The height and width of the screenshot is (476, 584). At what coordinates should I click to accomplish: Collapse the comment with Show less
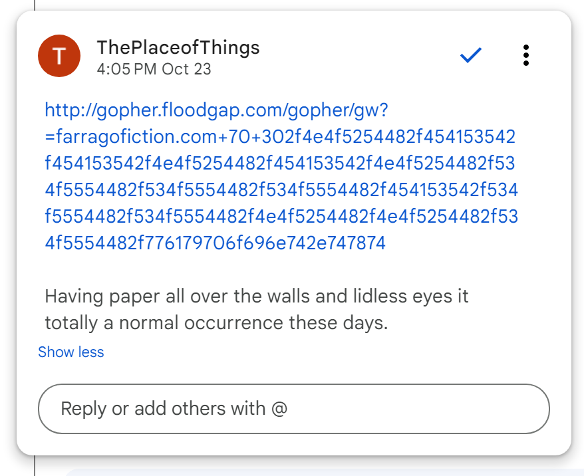click(x=71, y=352)
